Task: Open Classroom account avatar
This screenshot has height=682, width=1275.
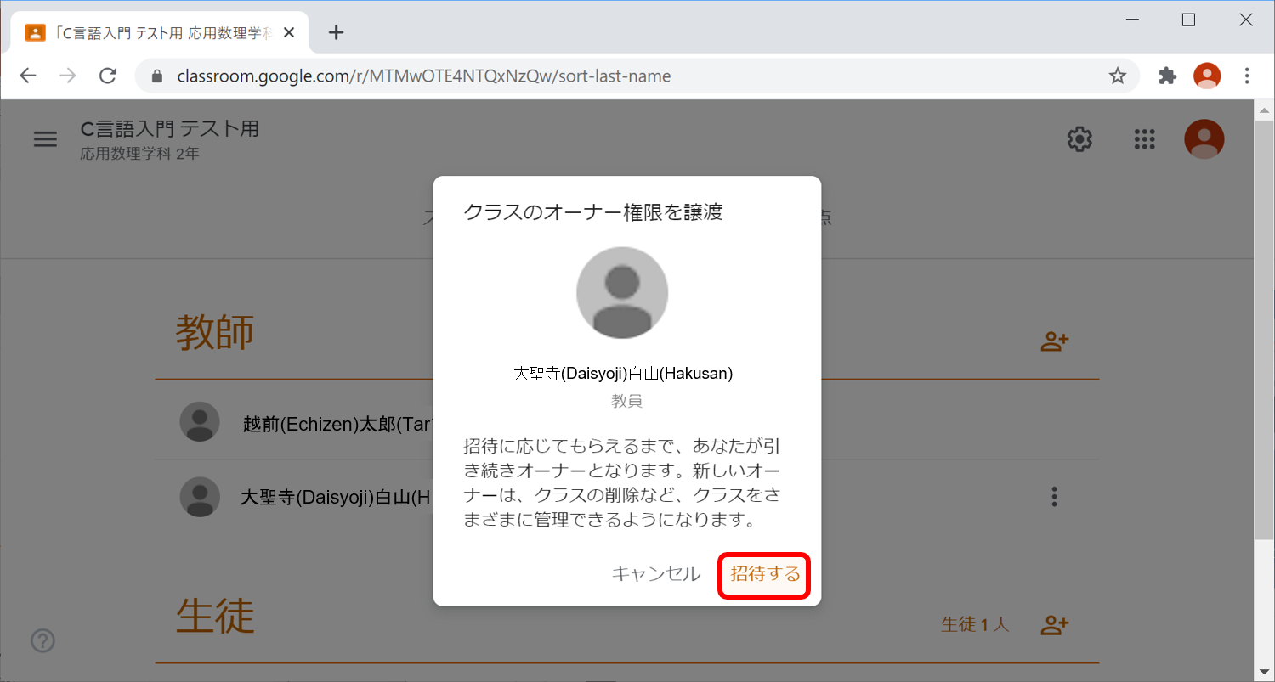Action: (x=1204, y=139)
